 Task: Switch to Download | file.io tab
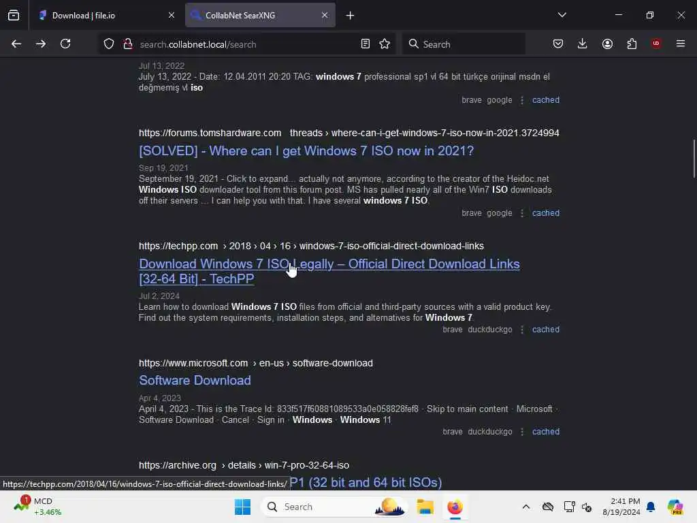point(107,15)
